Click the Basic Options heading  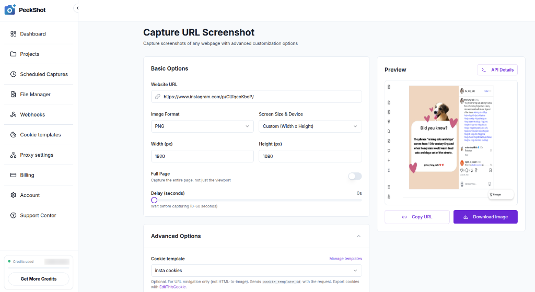pyautogui.click(x=170, y=68)
